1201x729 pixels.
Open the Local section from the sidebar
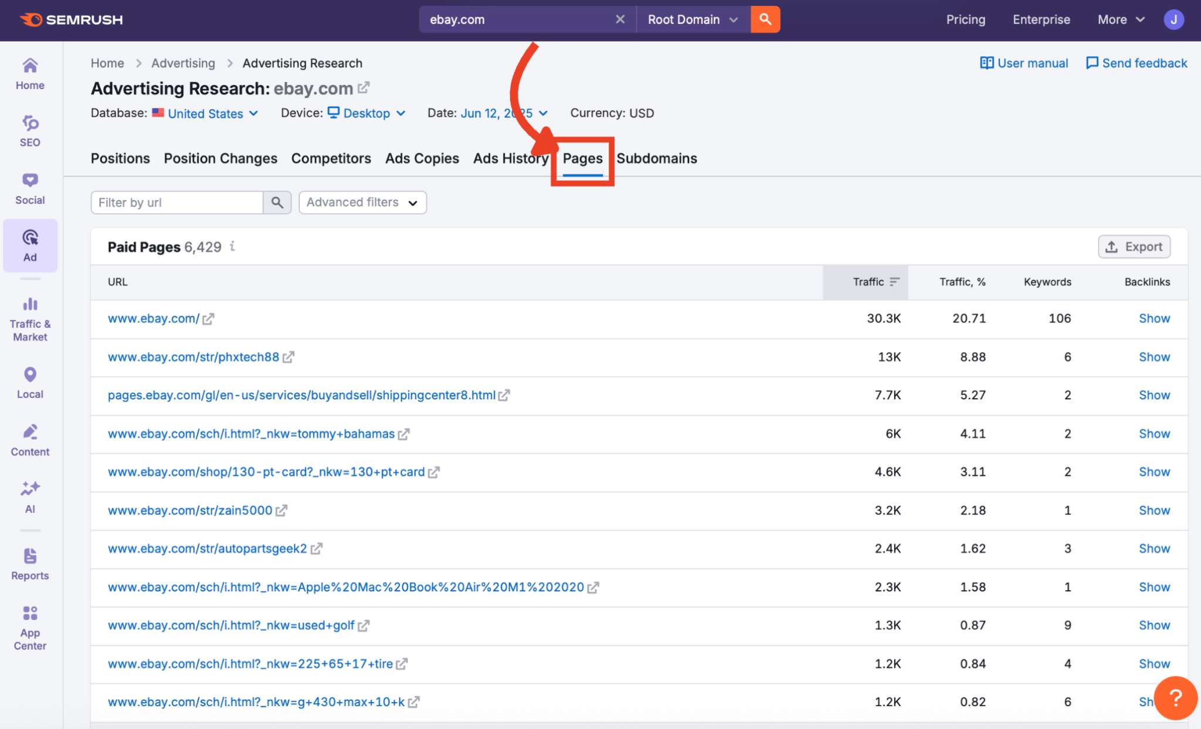tap(29, 382)
